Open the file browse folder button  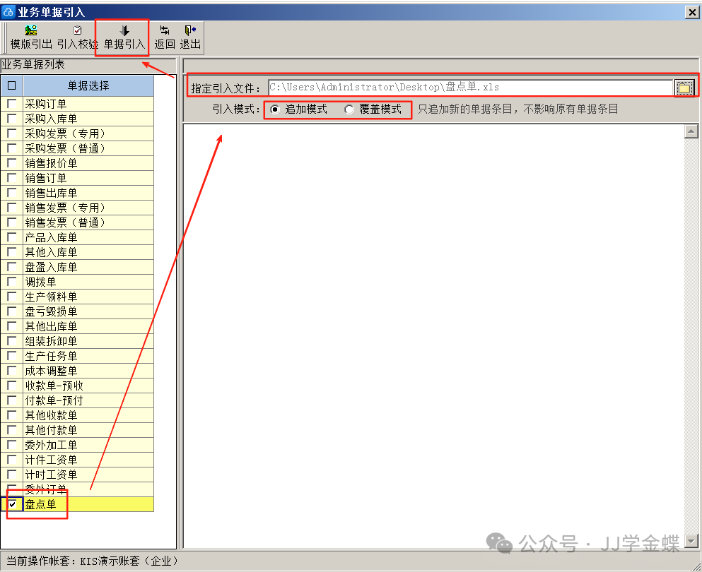click(x=684, y=88)
